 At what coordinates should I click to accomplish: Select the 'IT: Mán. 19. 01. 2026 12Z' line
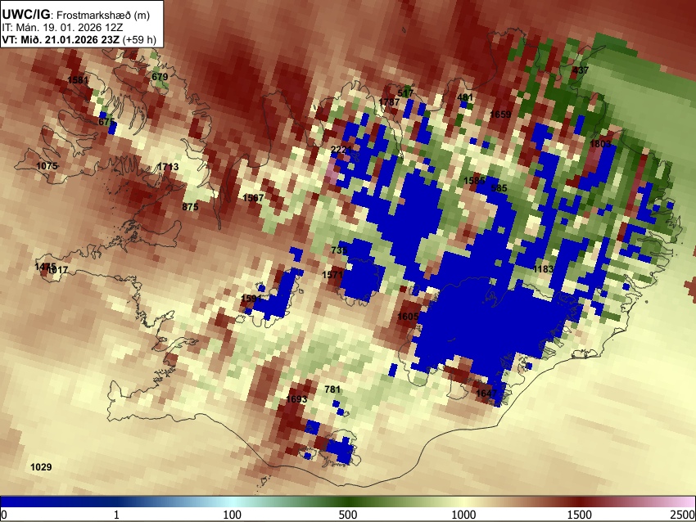(62, 28)
